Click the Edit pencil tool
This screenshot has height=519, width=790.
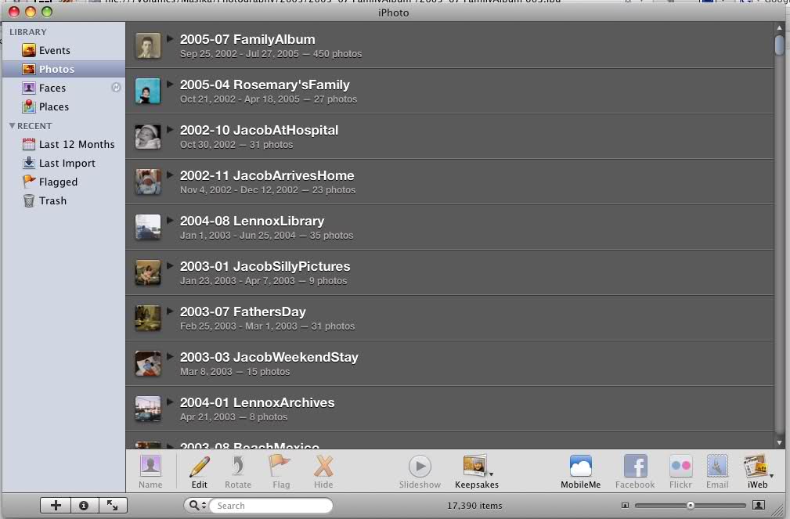click(x=200, y=471)
